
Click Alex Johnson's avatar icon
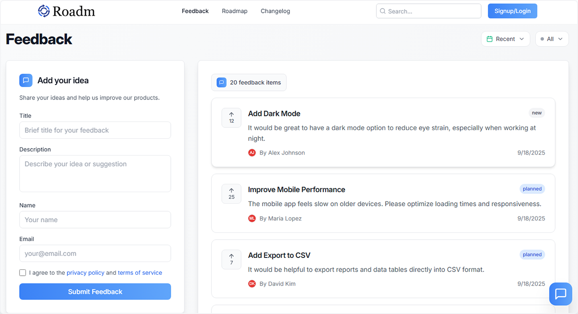(252, 152)
